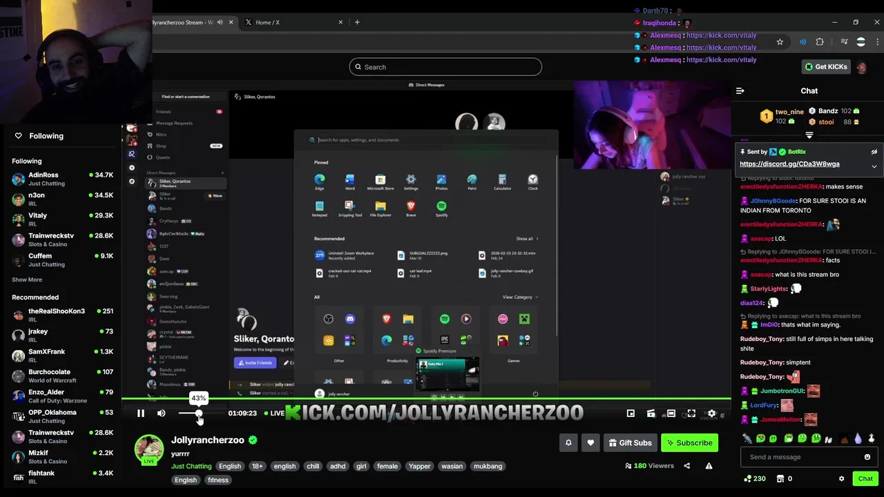This screenshot has width=884, height=497.
Task: Open the shop icon showing 0
Action: [785, 478]
